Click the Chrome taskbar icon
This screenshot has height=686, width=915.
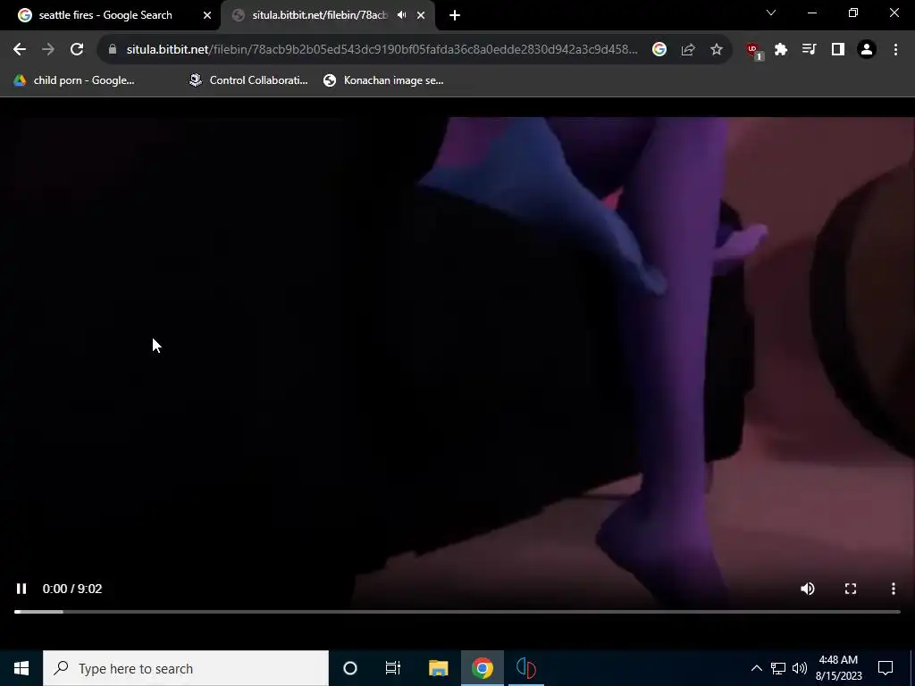pyautogui.click(x=482, y=668)
